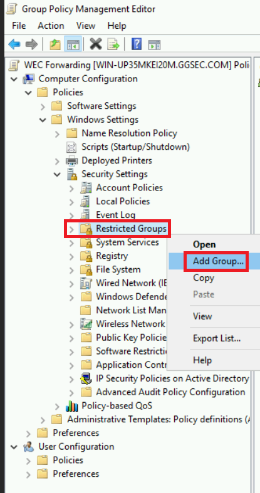Expand the Administrative Templates node

point(43,420)
